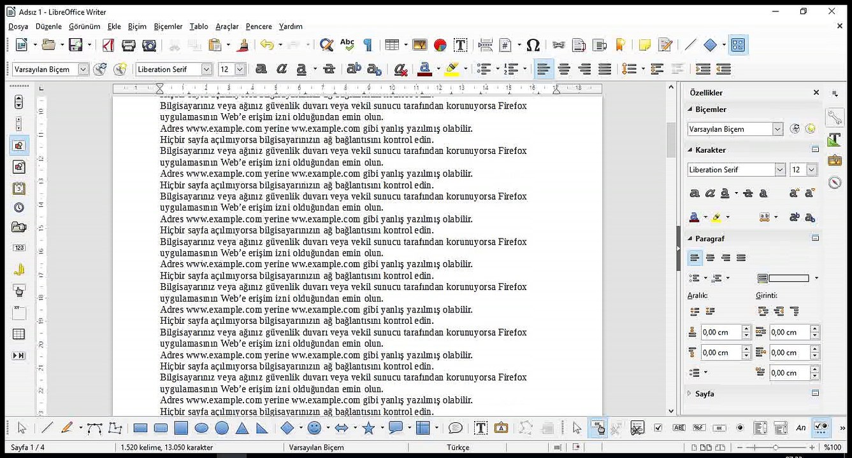Viewport: 852px width, 458px height.
Task: Insert push button OK form control
Action: click(719, 428)
